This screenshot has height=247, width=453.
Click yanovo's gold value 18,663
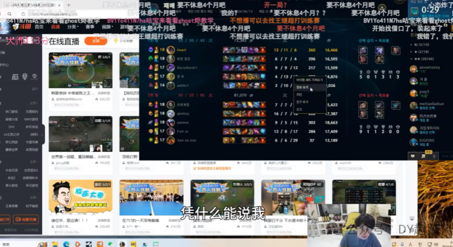pos(331,123)
